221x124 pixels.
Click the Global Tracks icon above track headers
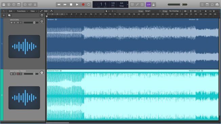[x=42, y=15]
